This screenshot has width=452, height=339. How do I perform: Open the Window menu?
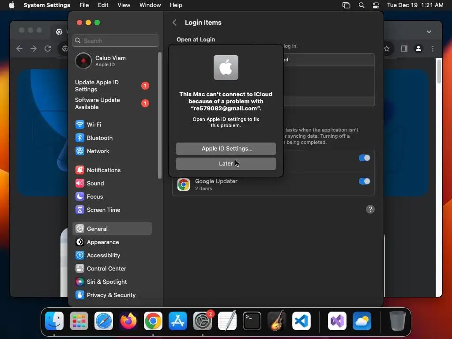150,5
